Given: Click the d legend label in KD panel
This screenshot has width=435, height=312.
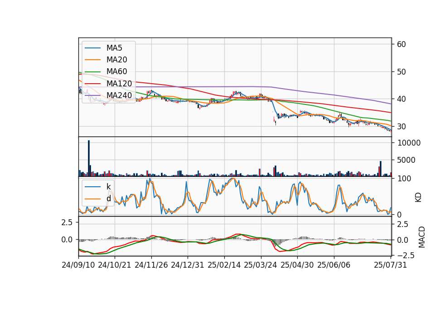Looking at the screenshot, I should click(x=108, y=199).
